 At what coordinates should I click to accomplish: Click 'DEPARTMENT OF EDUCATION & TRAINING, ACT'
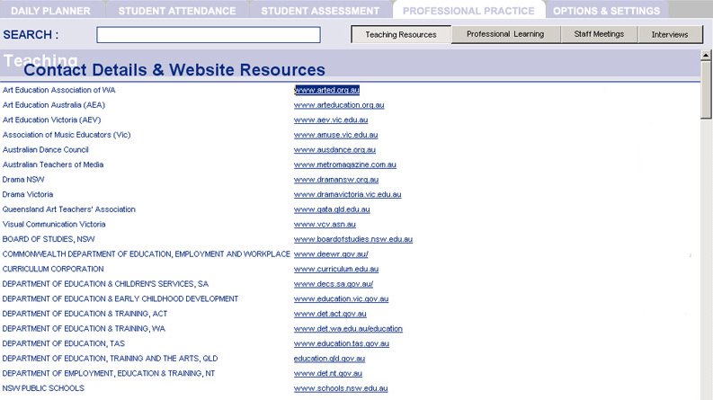pos(85,314)
